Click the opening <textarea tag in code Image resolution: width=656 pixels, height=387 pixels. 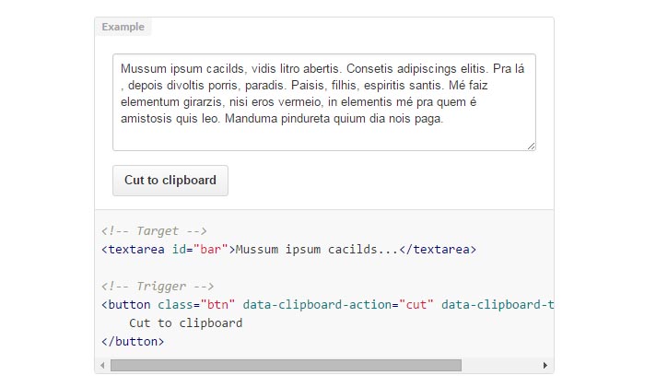(x=133, y=250)
